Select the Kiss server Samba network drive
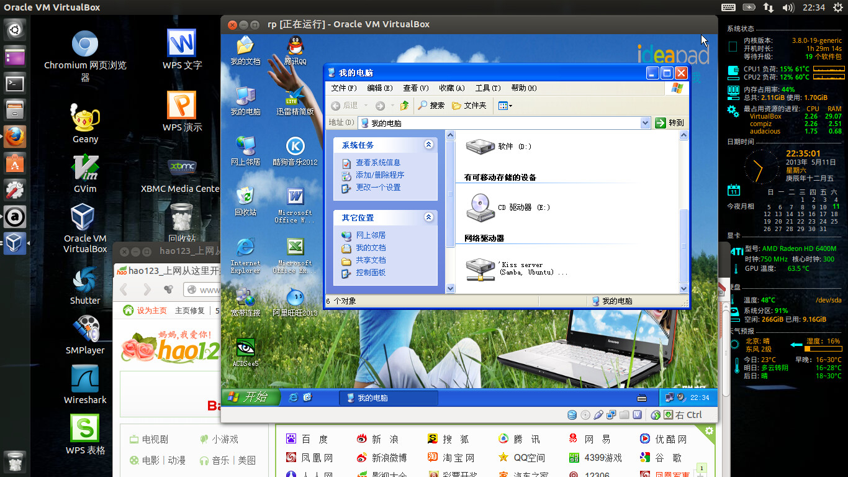This screenshot has height=477, width=848. (x=516, y=268)
